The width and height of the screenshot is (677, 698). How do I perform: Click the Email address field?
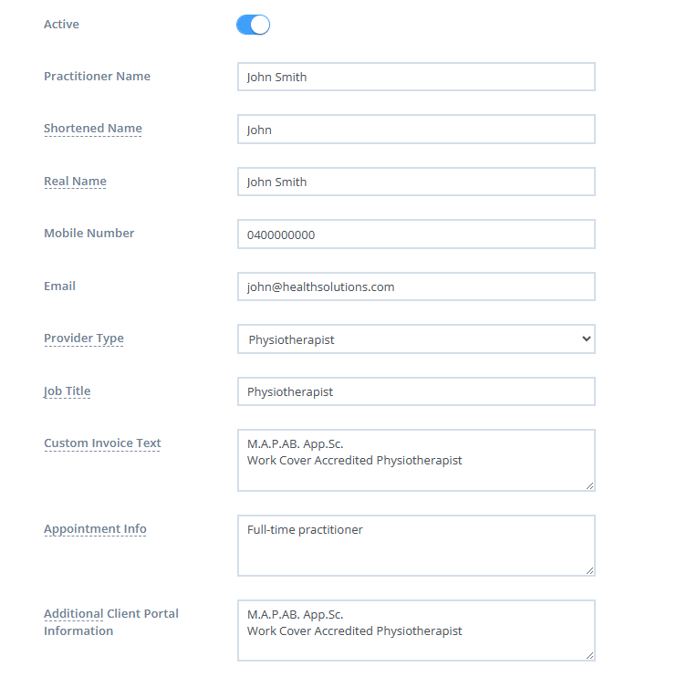coord(416,286)
